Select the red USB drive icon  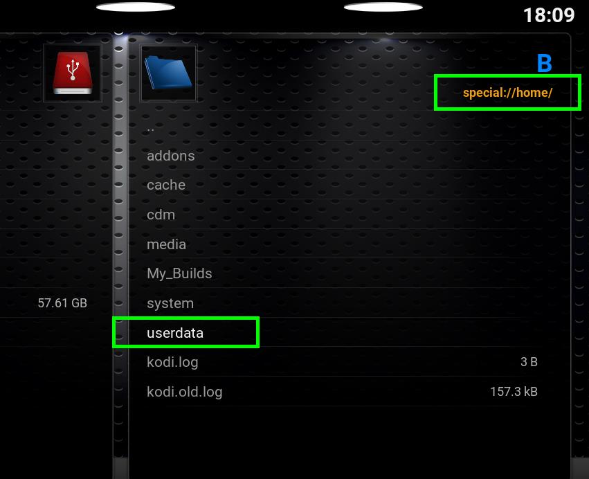pyautogui.click(x=73, y=73)
